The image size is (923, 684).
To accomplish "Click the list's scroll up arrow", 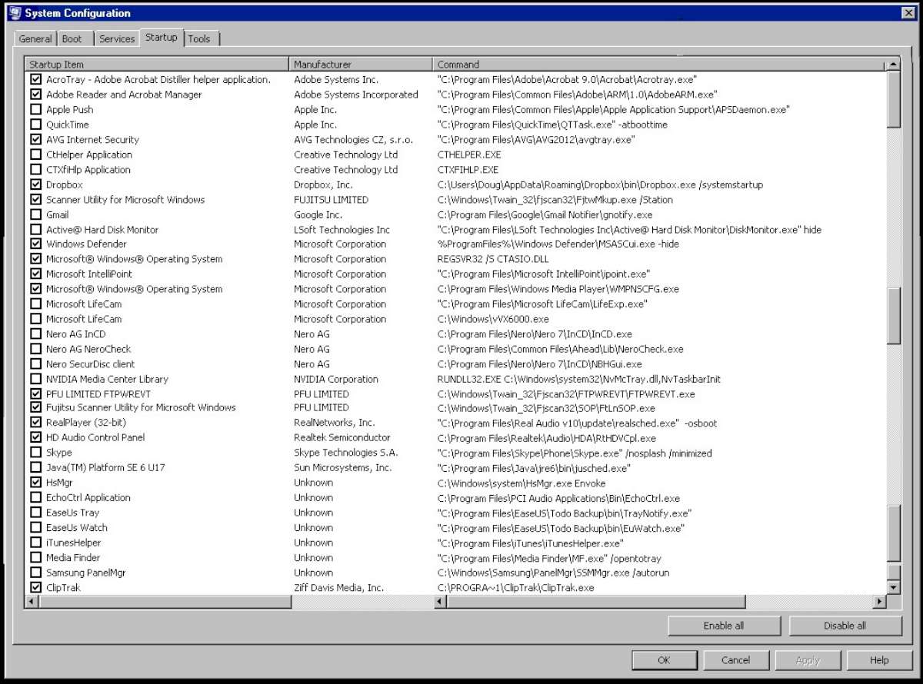I will (x=893, y=65).
